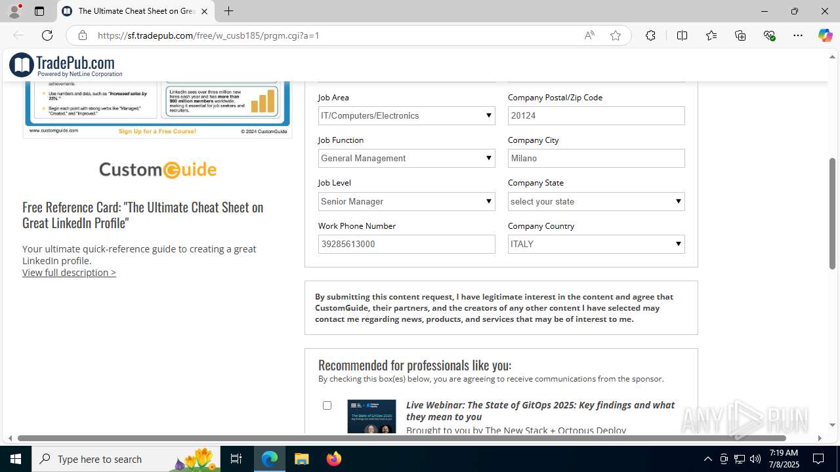Open the Company State dropdown
This screenshot has width=840, height=472.
596,201
